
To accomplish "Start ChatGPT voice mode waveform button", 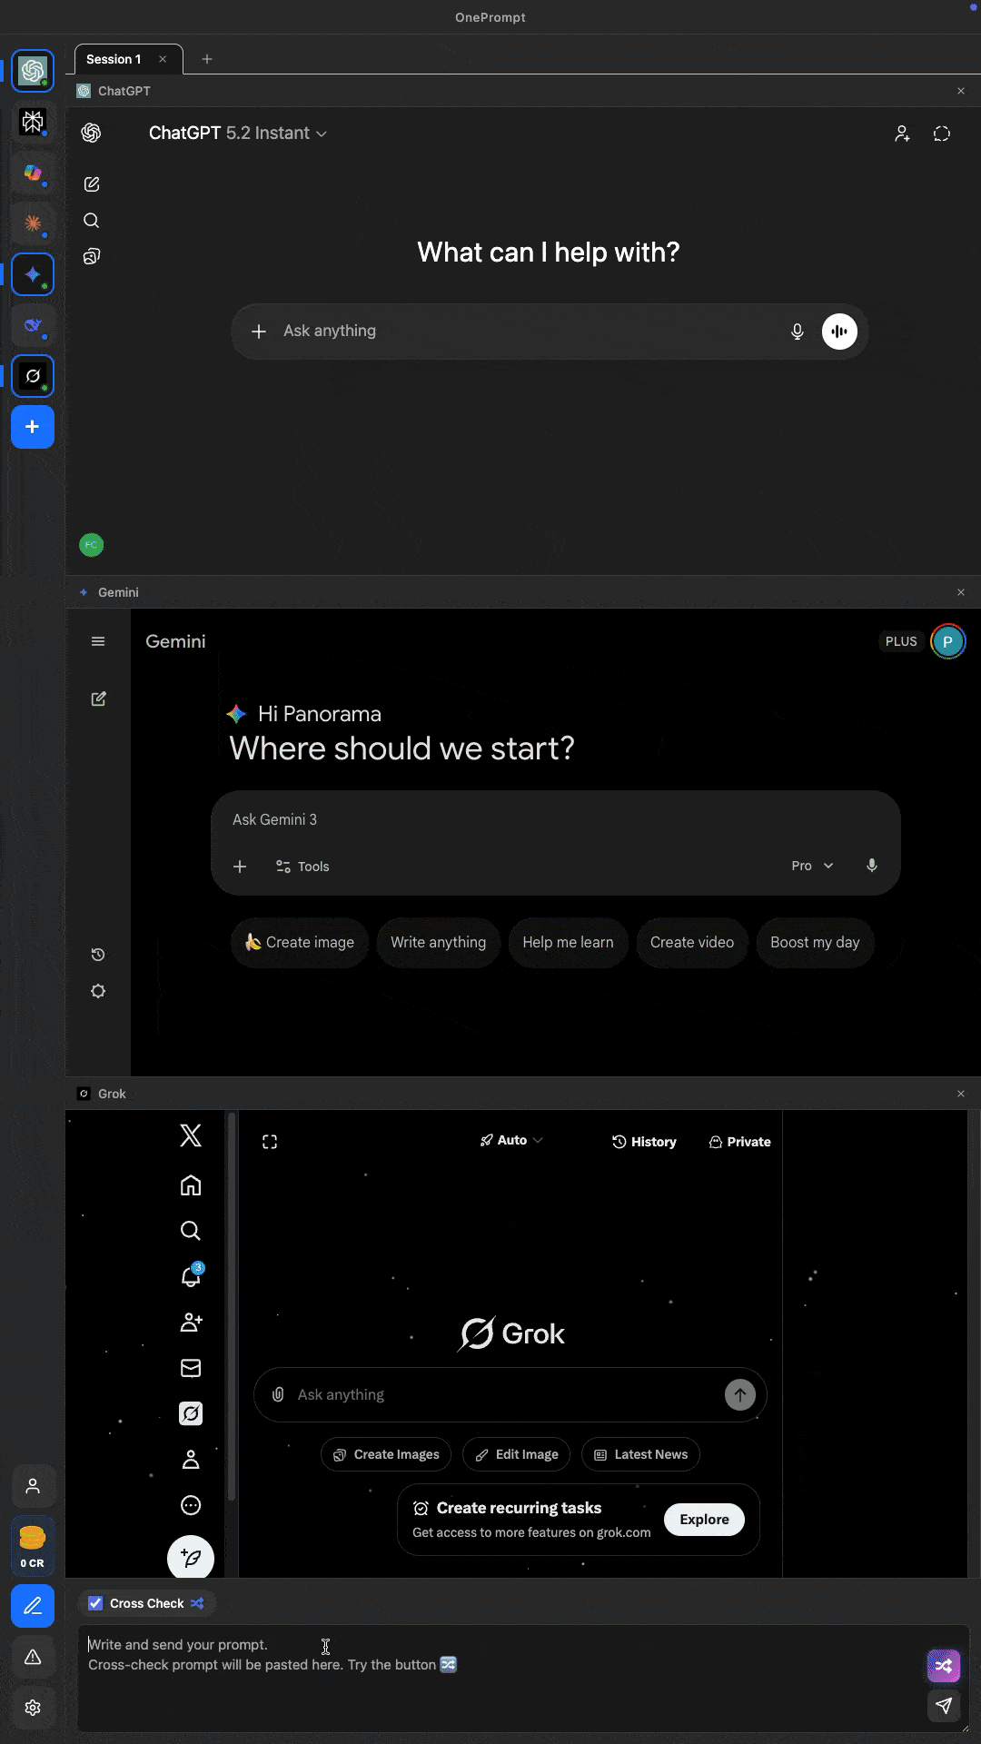I will [x=839, y=332].
